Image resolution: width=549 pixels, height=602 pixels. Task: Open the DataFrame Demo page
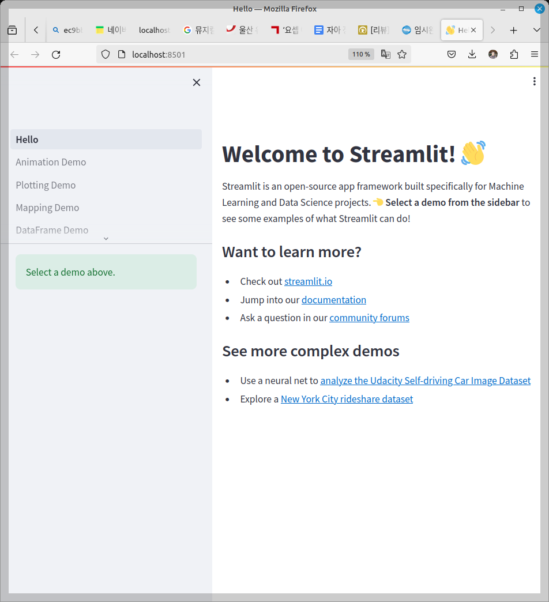coord(52,230)
